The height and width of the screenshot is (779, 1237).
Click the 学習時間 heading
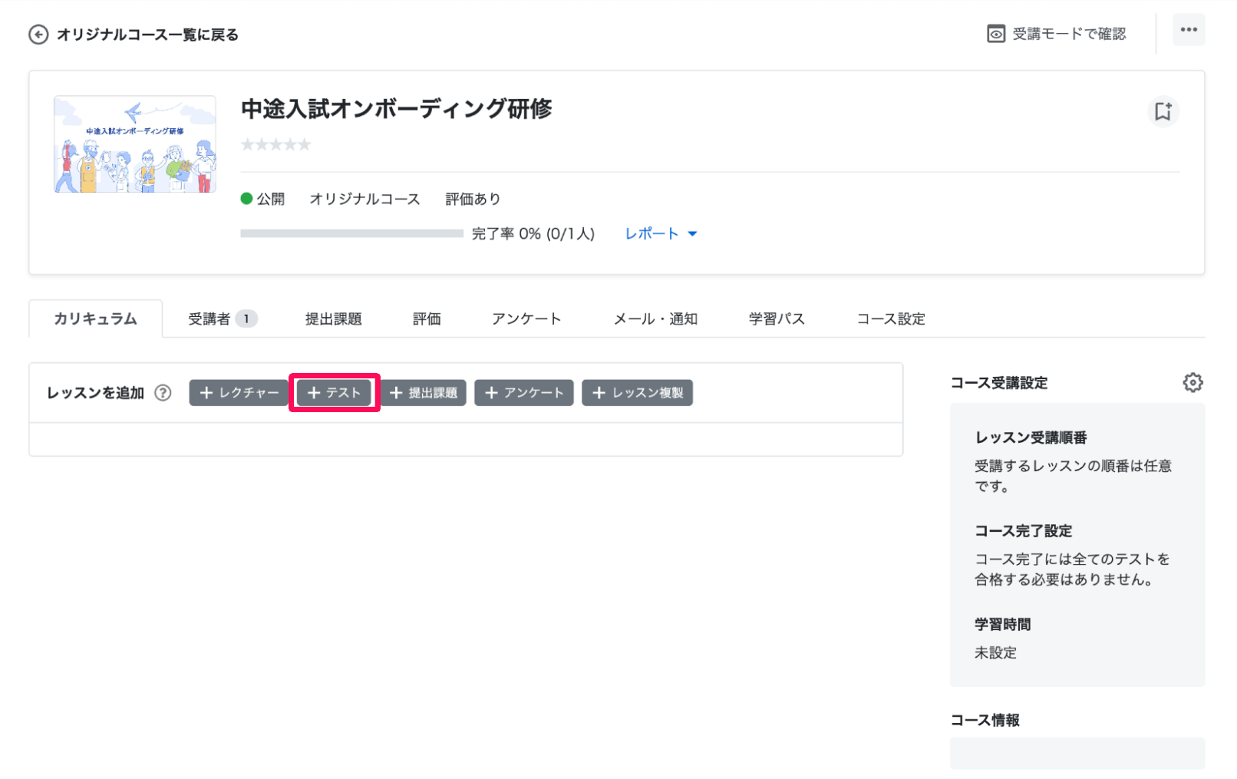[1002, 625]
